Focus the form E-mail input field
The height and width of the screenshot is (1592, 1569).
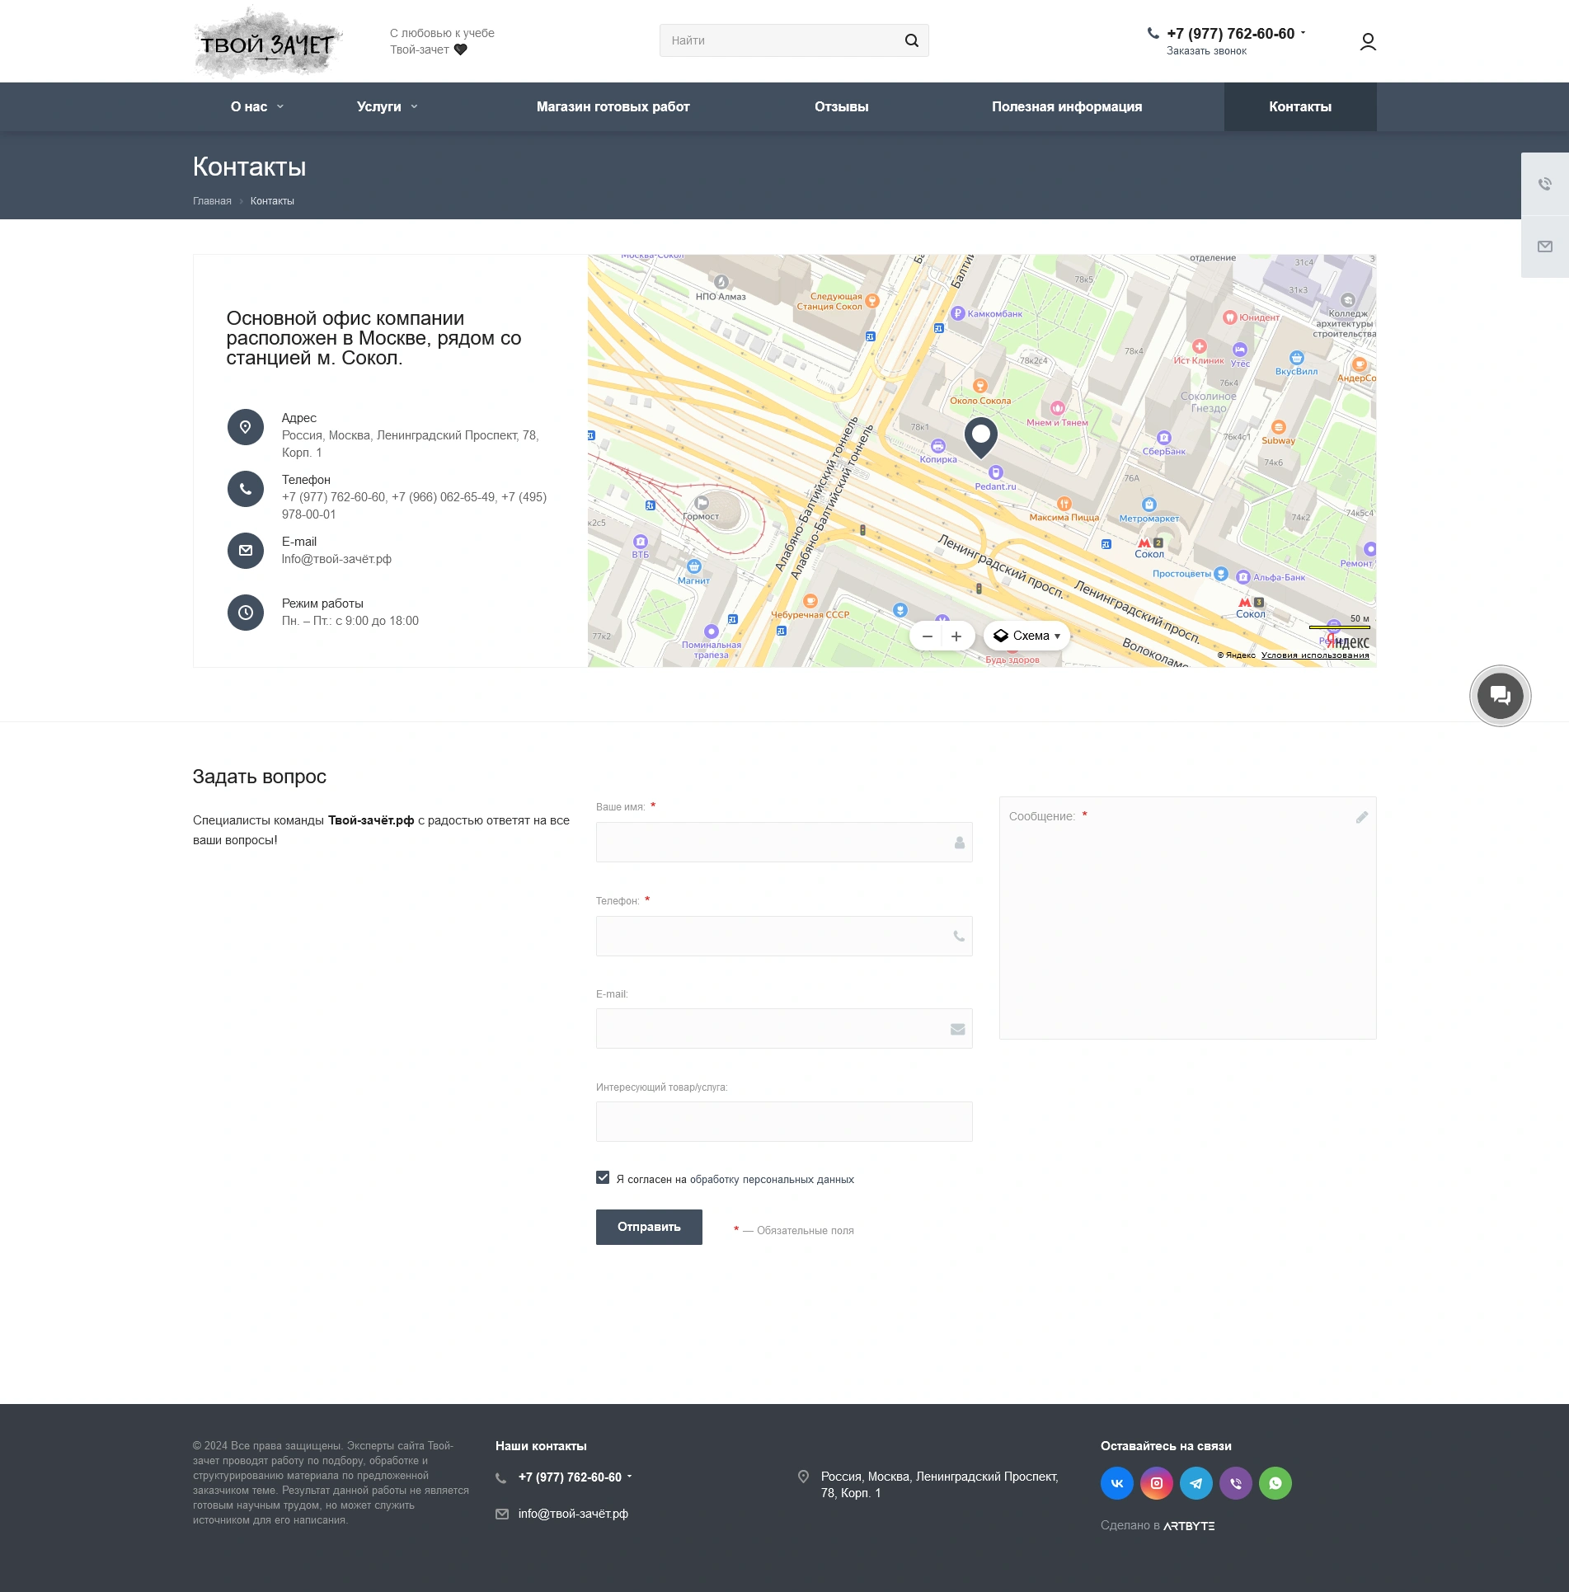tap(784, 1028)
